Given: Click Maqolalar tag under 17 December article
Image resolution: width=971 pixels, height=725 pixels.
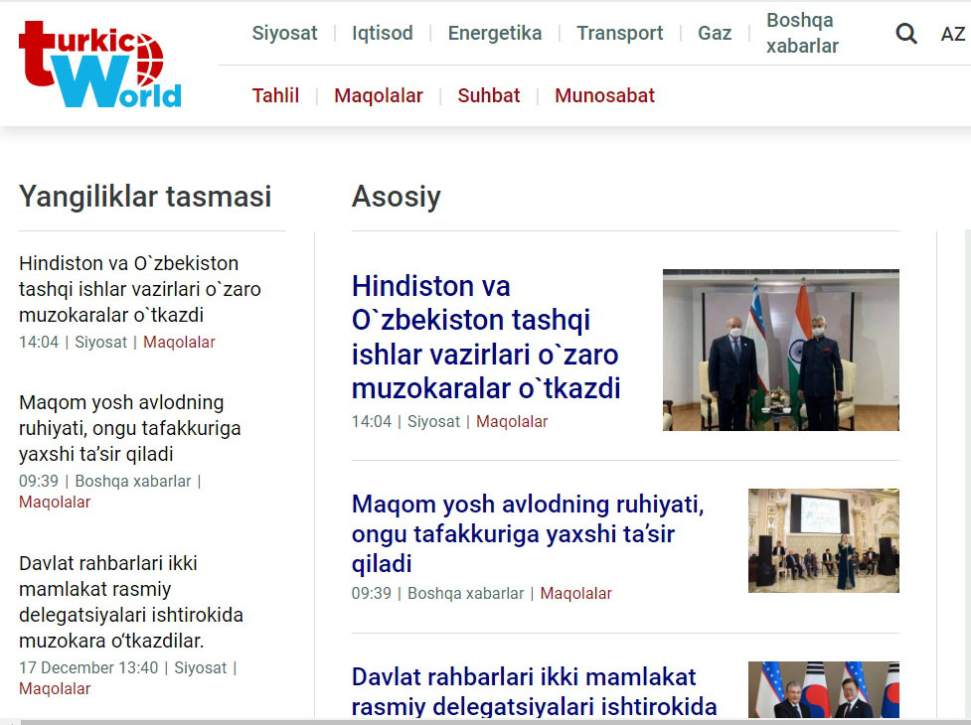Looking at the screenshot, I should 55,689.
